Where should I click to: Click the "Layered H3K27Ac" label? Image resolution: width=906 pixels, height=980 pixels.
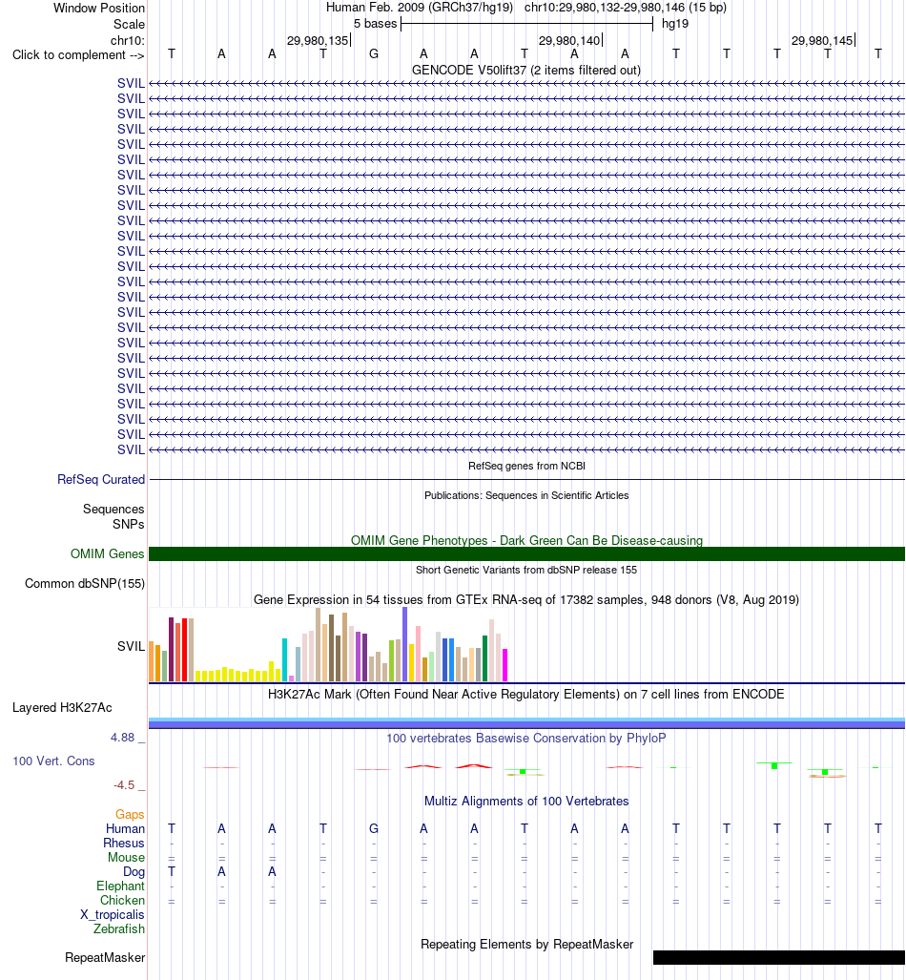pos(63,707)
